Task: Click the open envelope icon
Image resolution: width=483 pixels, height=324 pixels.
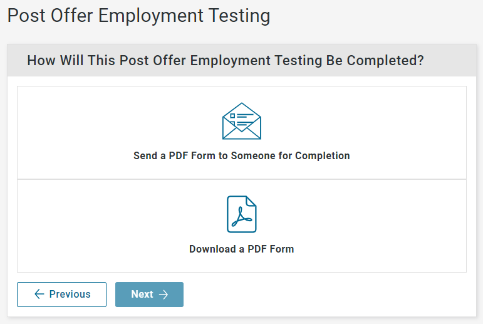Action: pos(242,121)
